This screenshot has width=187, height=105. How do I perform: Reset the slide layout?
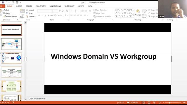(29, 13)
